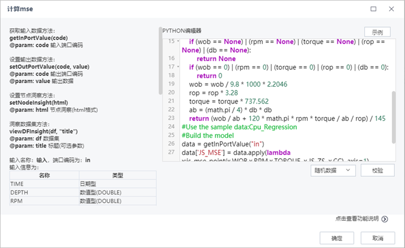
Task: Click the 名称 column header
Action: tap(44, 175)
